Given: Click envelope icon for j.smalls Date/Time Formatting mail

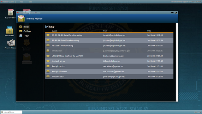Looking at the screenshot, I should 48,35.
